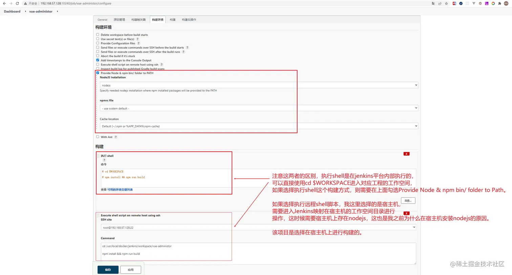
Task: Open the 'me' profile avatar
Action: coord(506,3)
